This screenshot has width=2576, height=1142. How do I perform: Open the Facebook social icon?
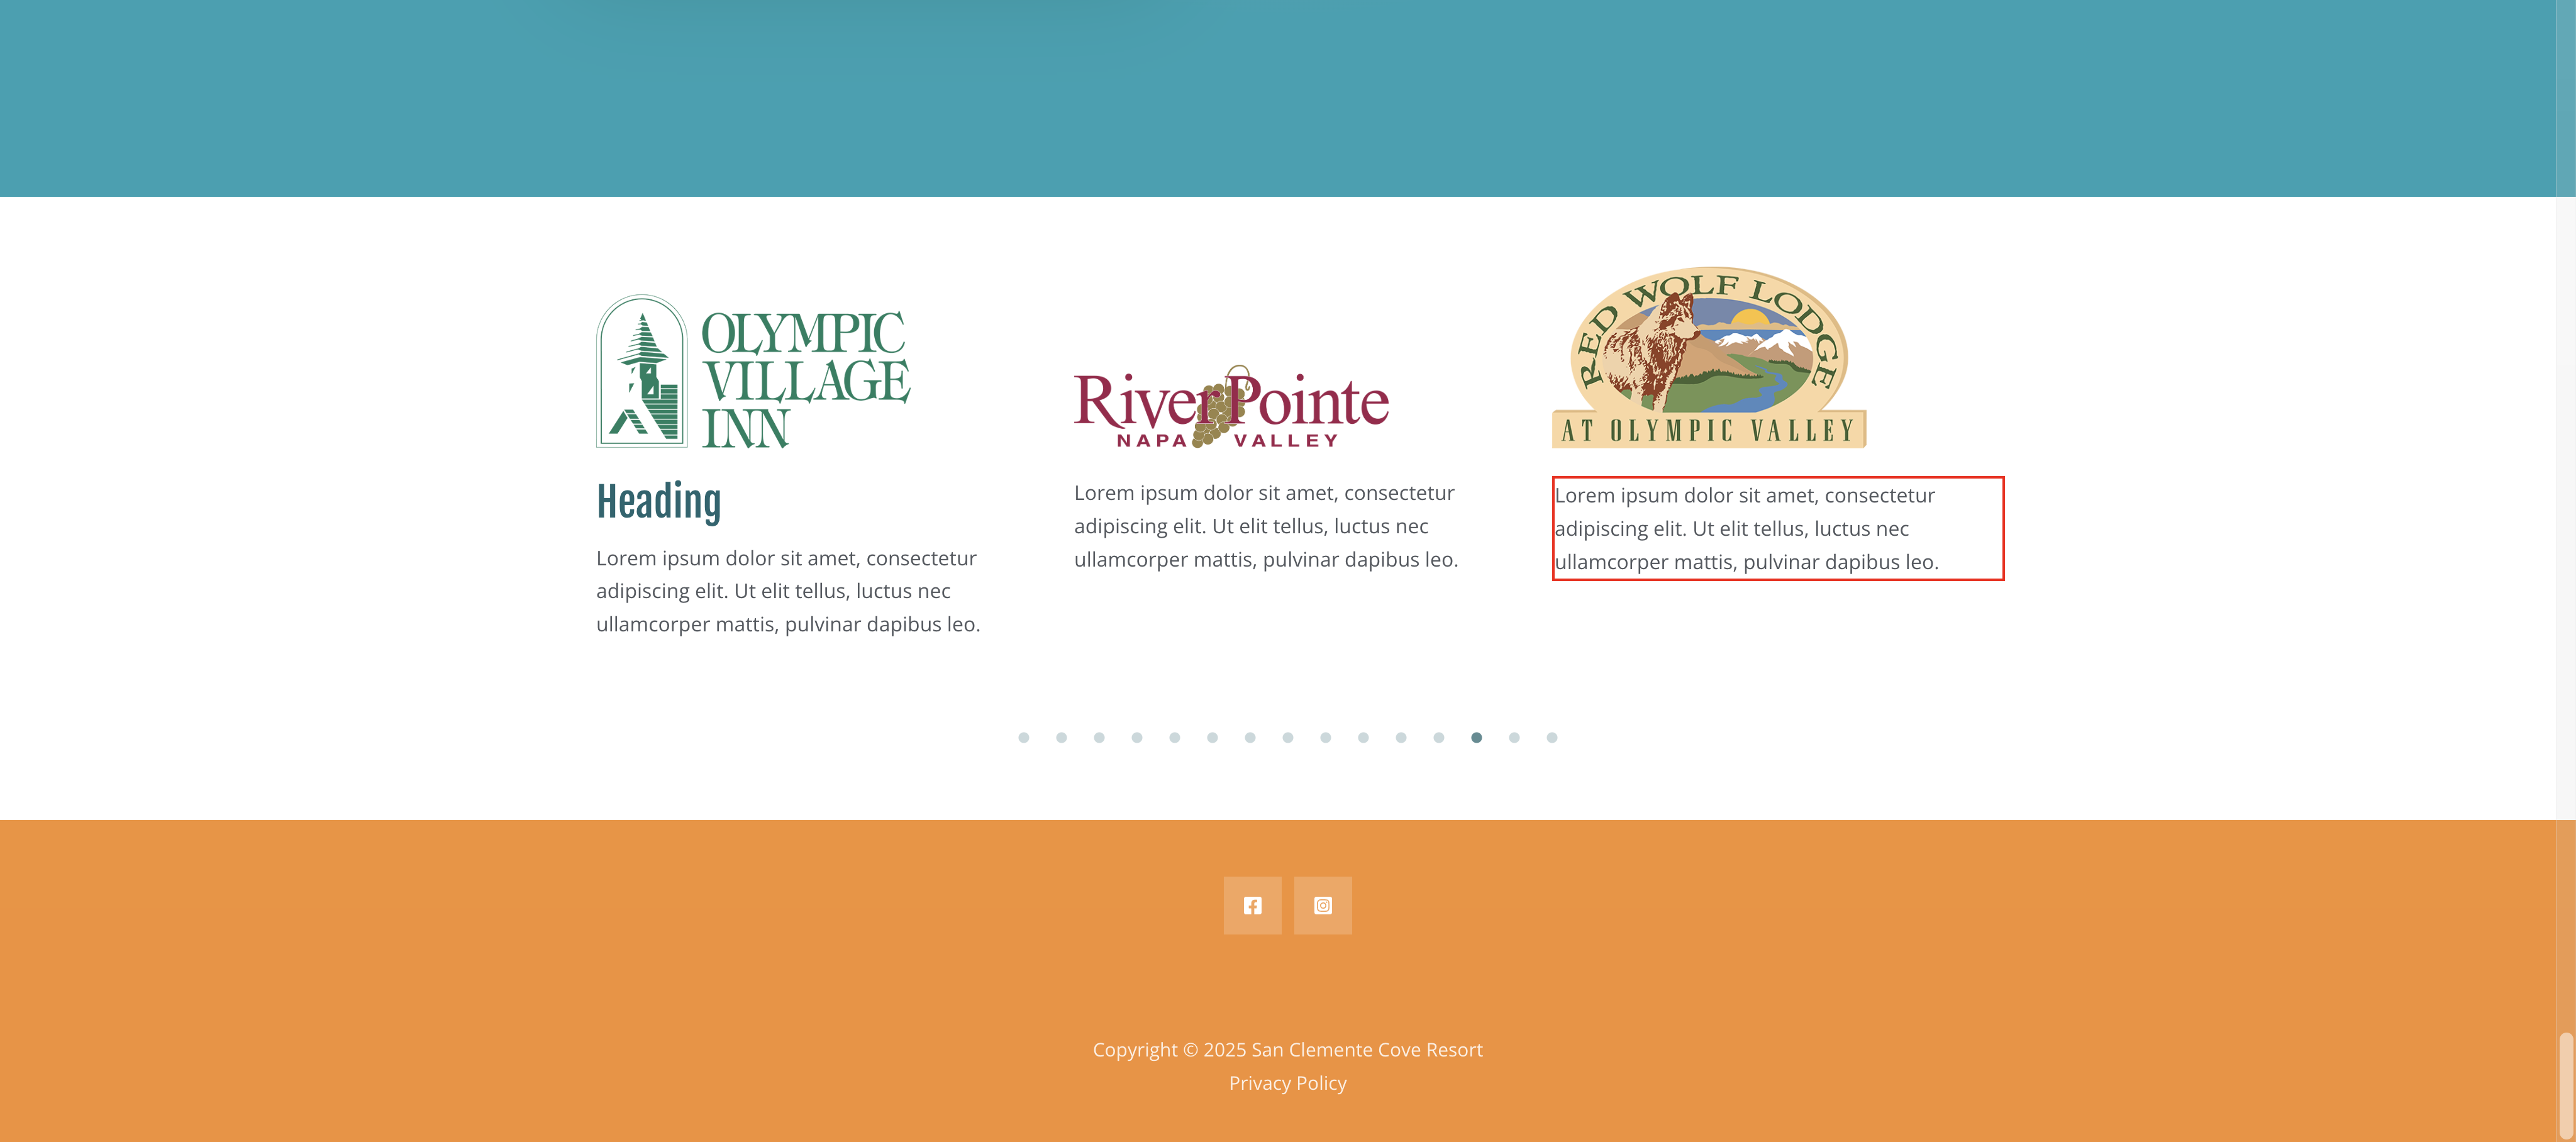(x=1252, y=905)
